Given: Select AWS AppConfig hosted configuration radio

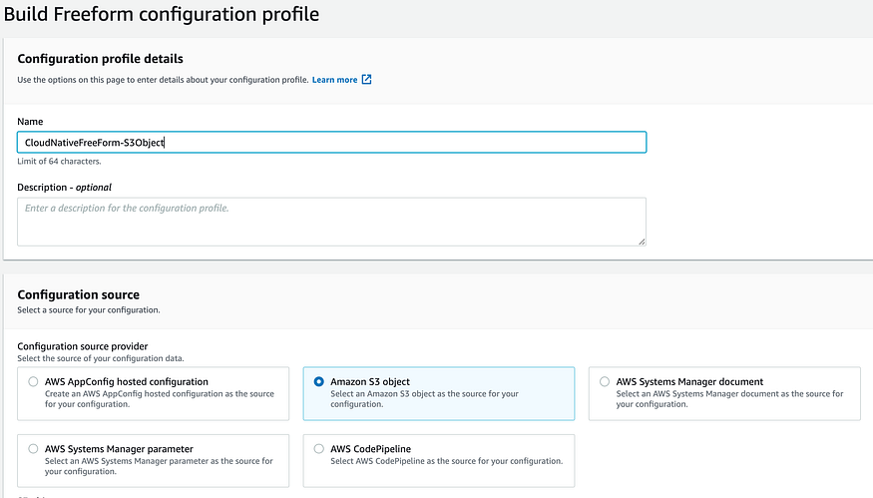Looking at the screenshot, I should 33,381.
